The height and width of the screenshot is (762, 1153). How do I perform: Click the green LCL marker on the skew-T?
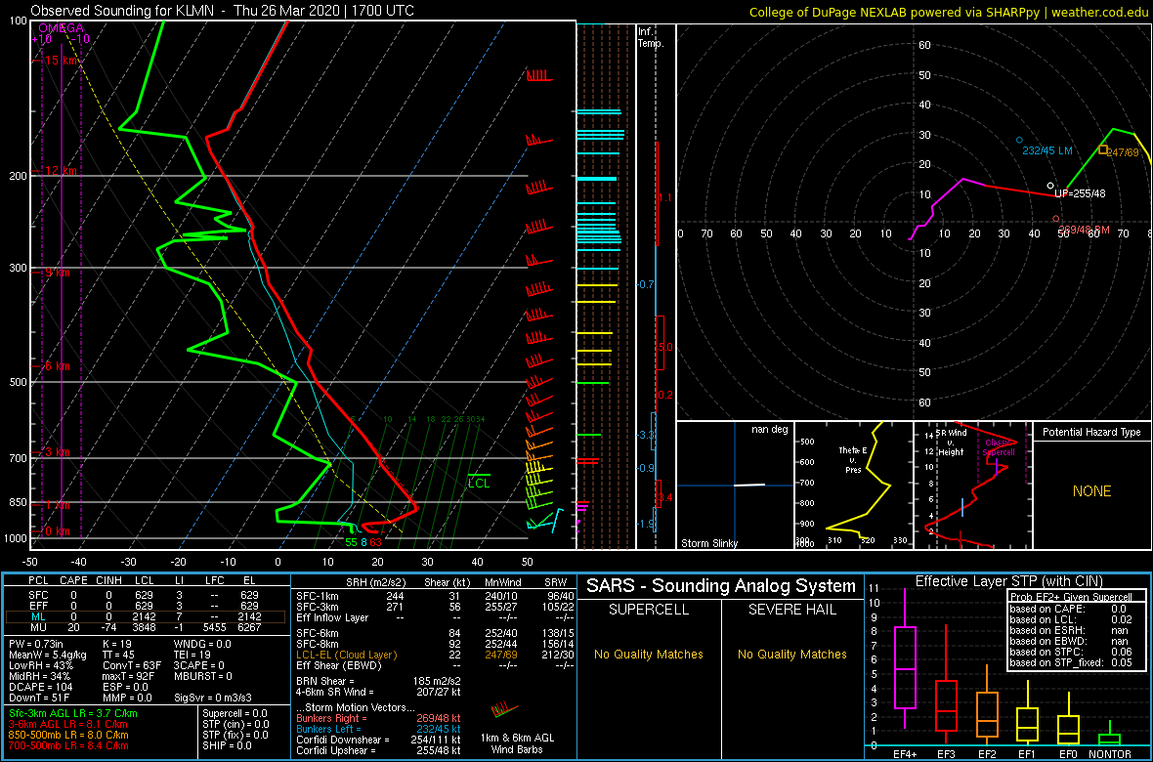pos(479,481)
